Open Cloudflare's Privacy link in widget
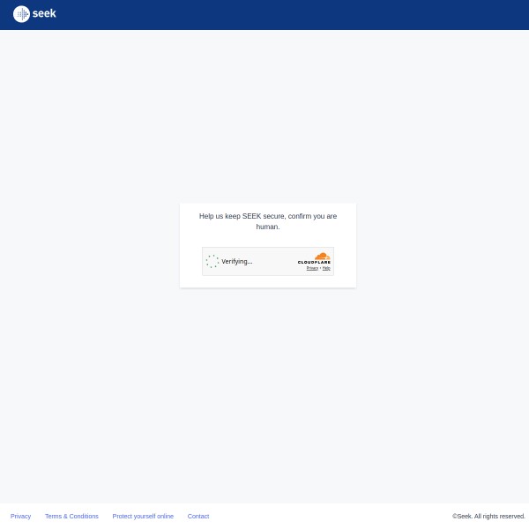Screen dimensions: 529x529 [x=312, y=268]
